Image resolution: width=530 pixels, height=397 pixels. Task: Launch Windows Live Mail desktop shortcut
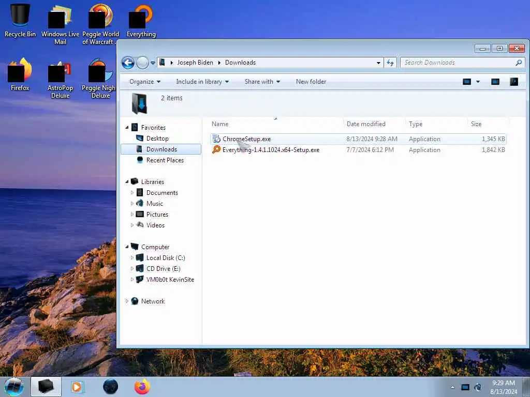click(x=60, y=24)
